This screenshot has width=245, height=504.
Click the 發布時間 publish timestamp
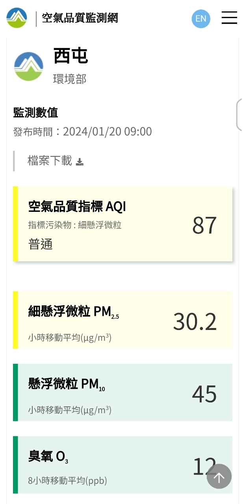(83, 132)
